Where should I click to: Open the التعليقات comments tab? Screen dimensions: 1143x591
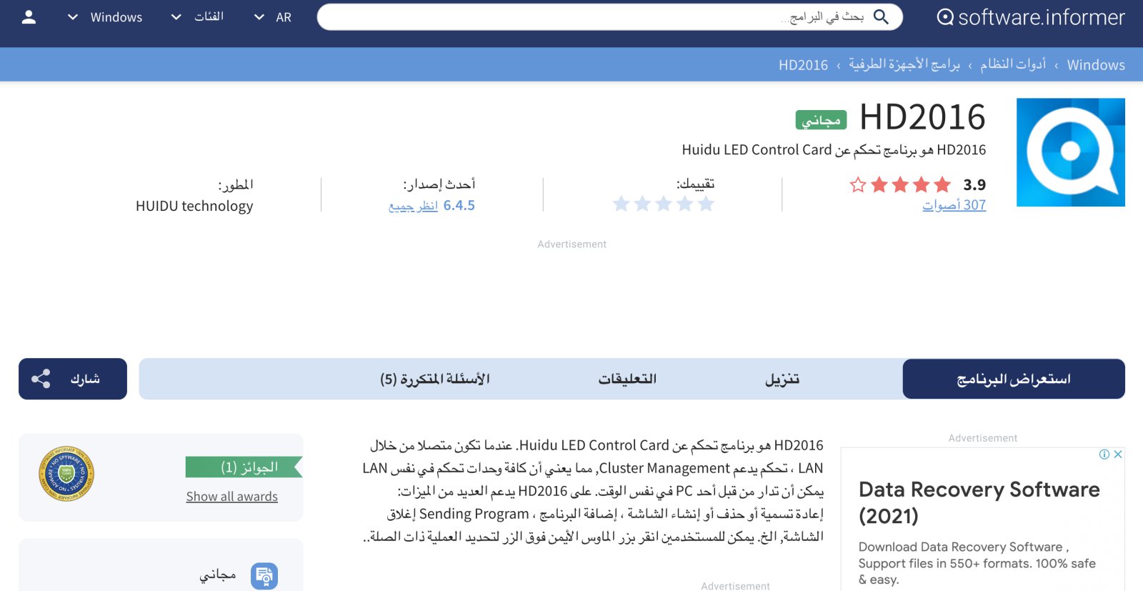pos(627,379)
